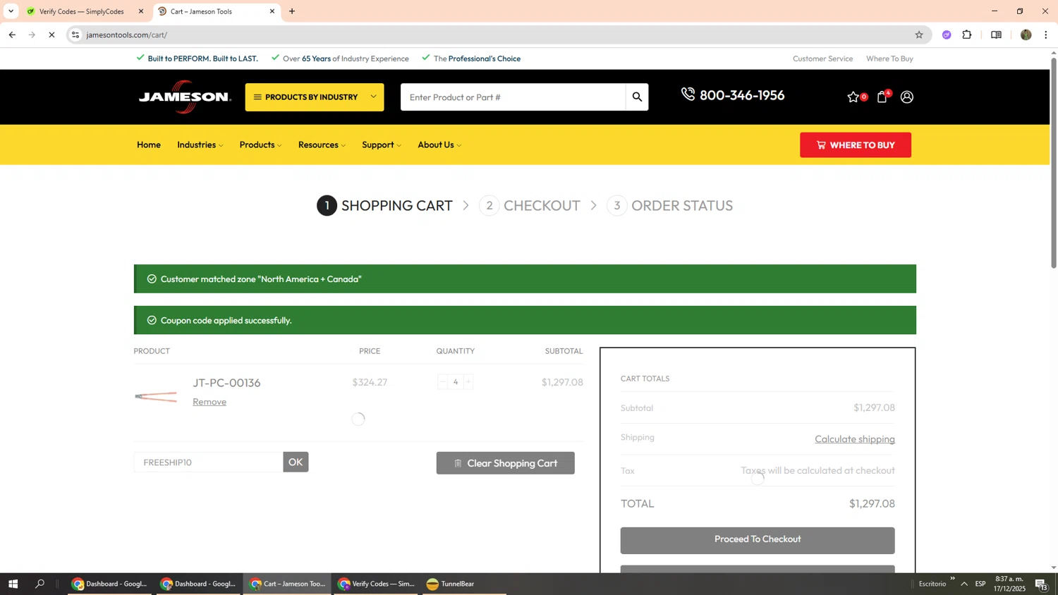
Task: Go to Home menu item
Action: pyautogui.click(x=149, y=145)
